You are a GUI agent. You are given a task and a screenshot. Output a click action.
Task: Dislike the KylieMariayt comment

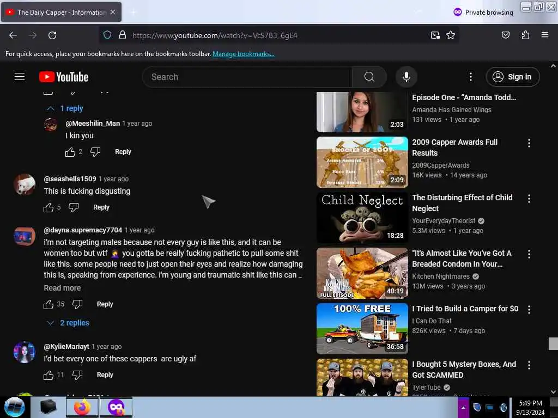coord(77,375)
